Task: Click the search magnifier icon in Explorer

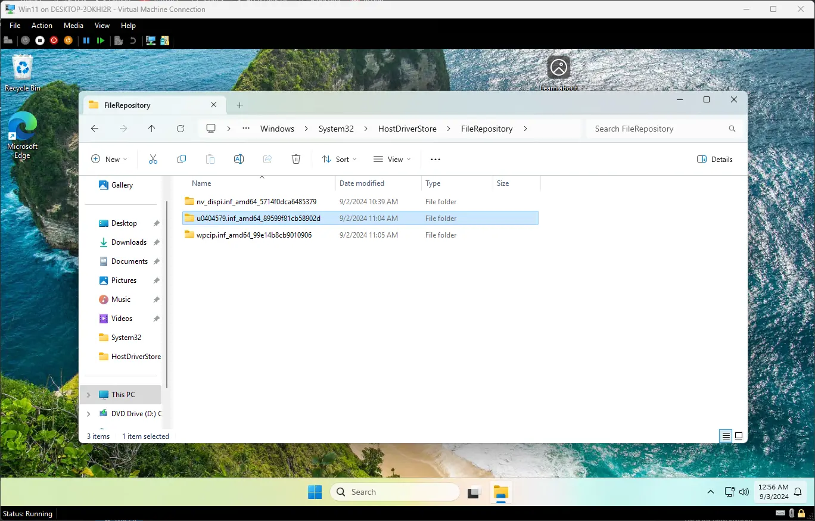Action: (x=732, y=129)
